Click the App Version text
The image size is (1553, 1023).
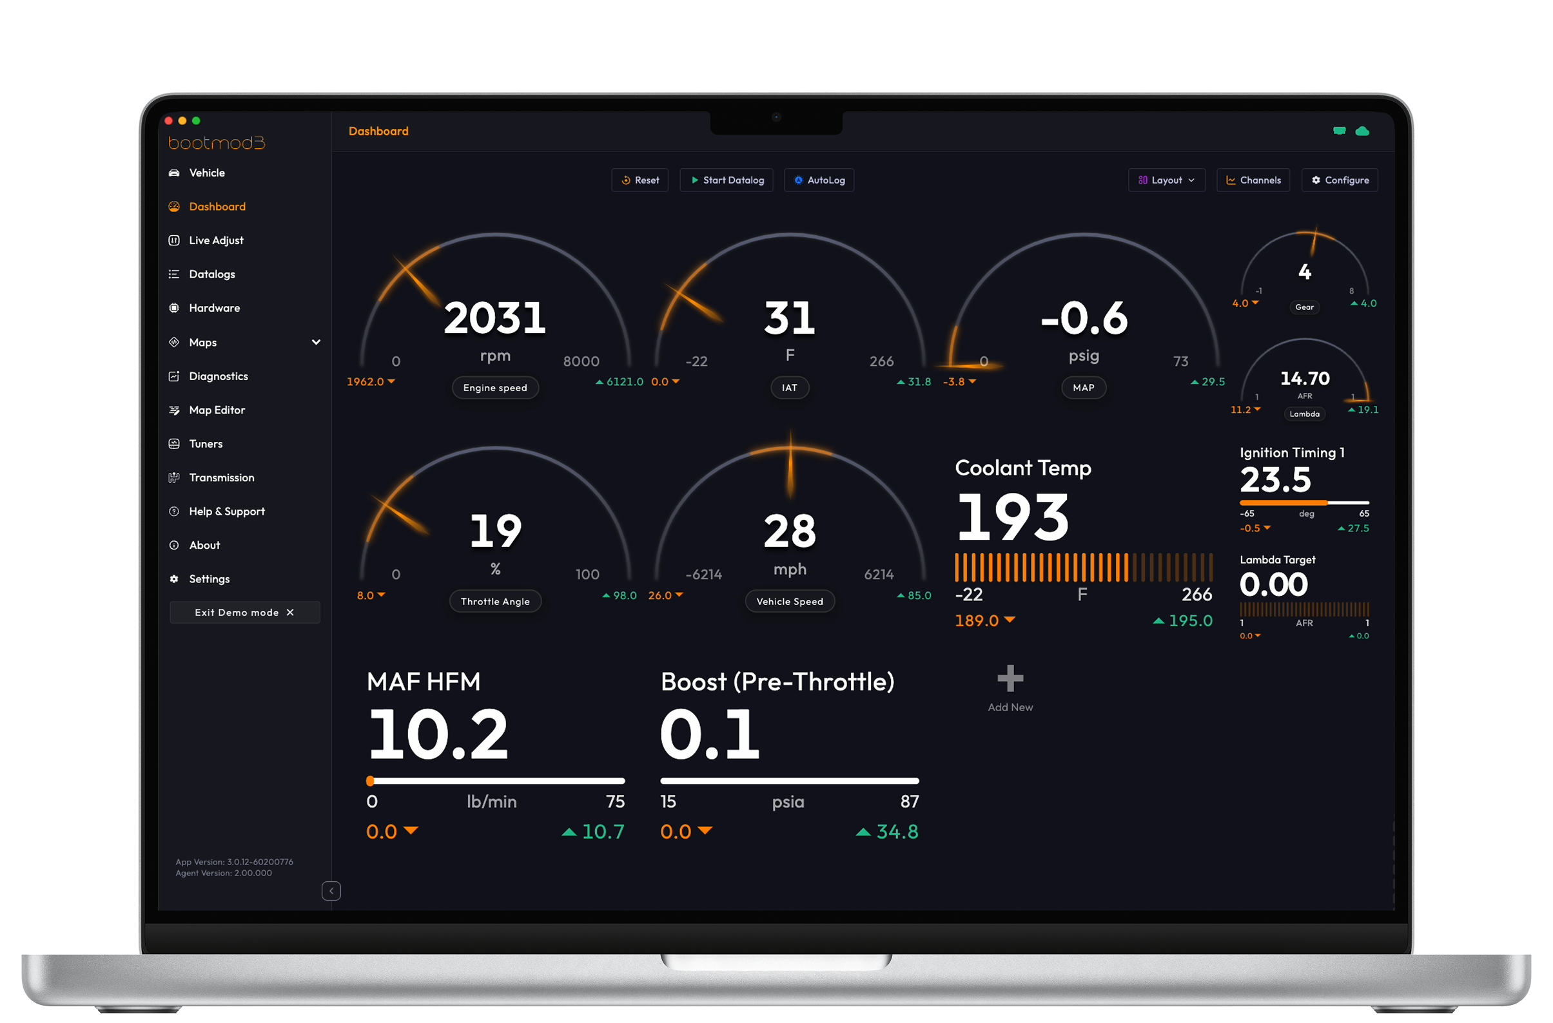point(235,863)
